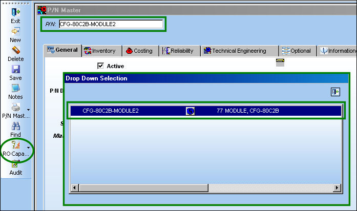This screenshot has width=357, height=211.
Task: Click the horizontal scrollbar right arrow
Action: coord(337,188)
